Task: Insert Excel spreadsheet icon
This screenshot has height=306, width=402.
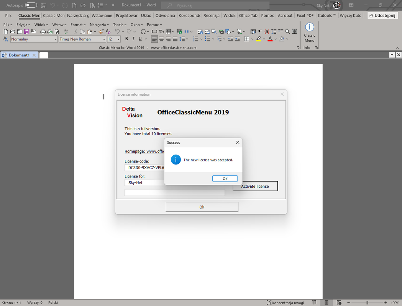Action: 180,32
